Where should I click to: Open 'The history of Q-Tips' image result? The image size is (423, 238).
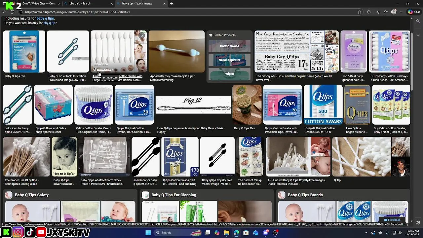pos(296,52)
